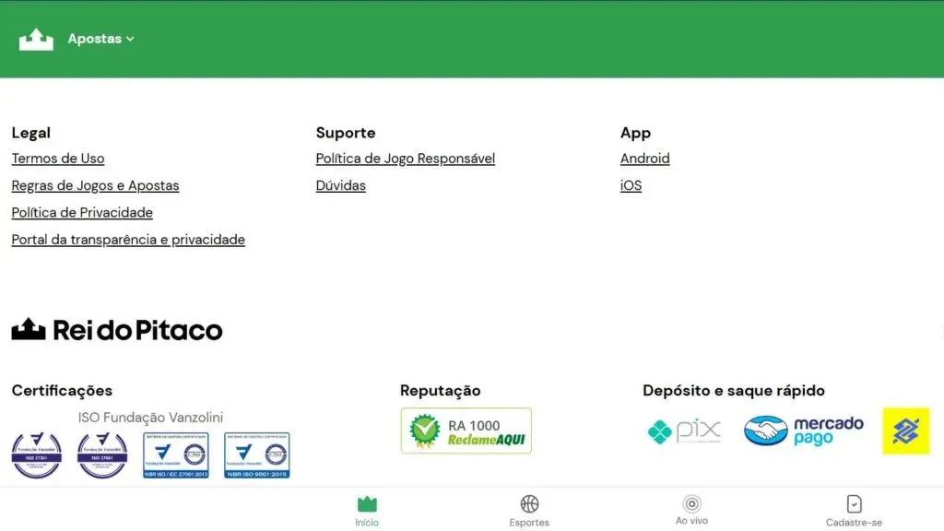Open Política de Jogo Responsável
Viewport: 944px width, 531px height.
406,158
